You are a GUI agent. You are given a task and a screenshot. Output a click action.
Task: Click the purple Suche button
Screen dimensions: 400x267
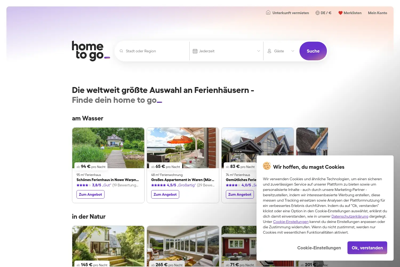click(313, 51)
